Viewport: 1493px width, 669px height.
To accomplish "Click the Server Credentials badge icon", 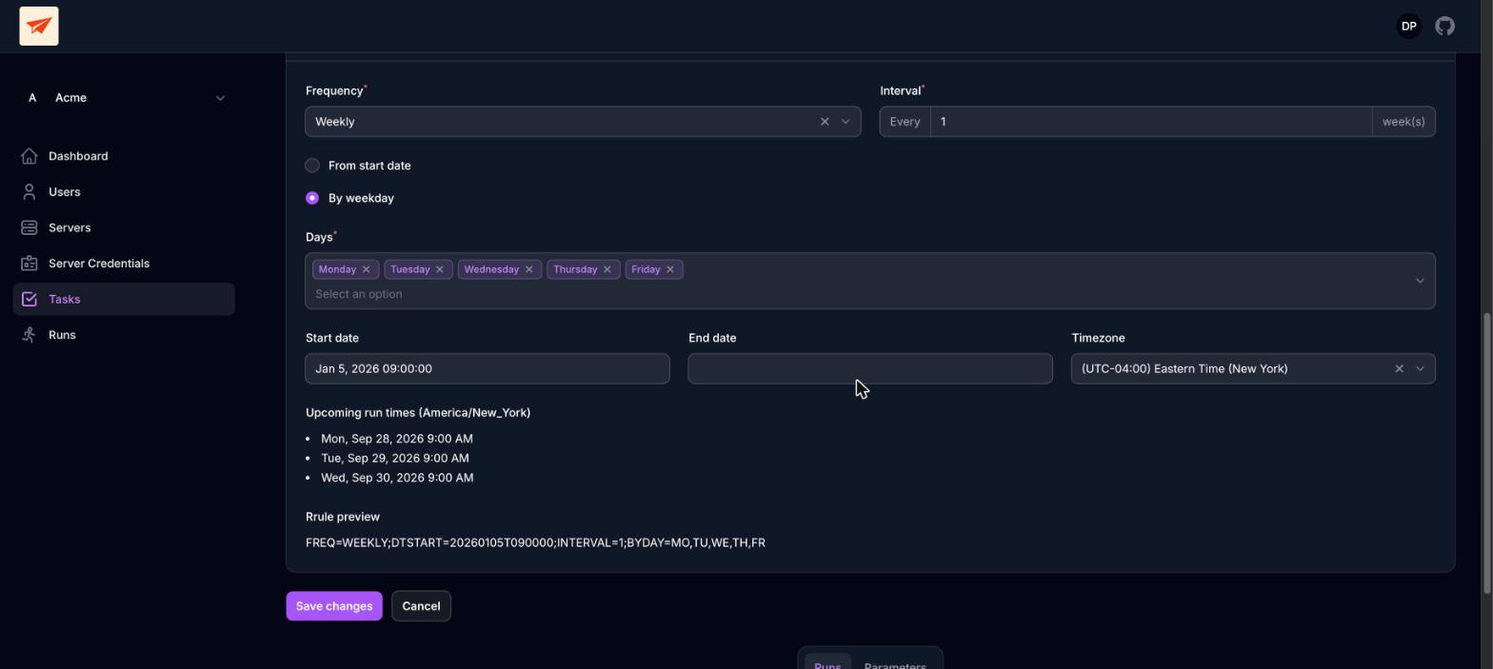I will [x=30, y=264].
